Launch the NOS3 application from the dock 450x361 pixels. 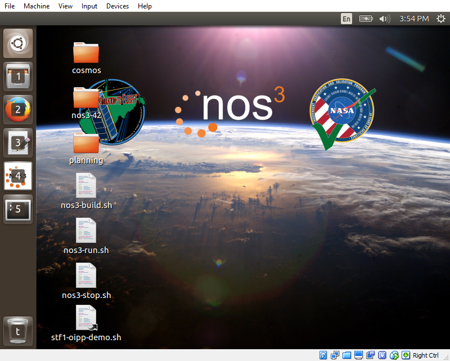18,176
